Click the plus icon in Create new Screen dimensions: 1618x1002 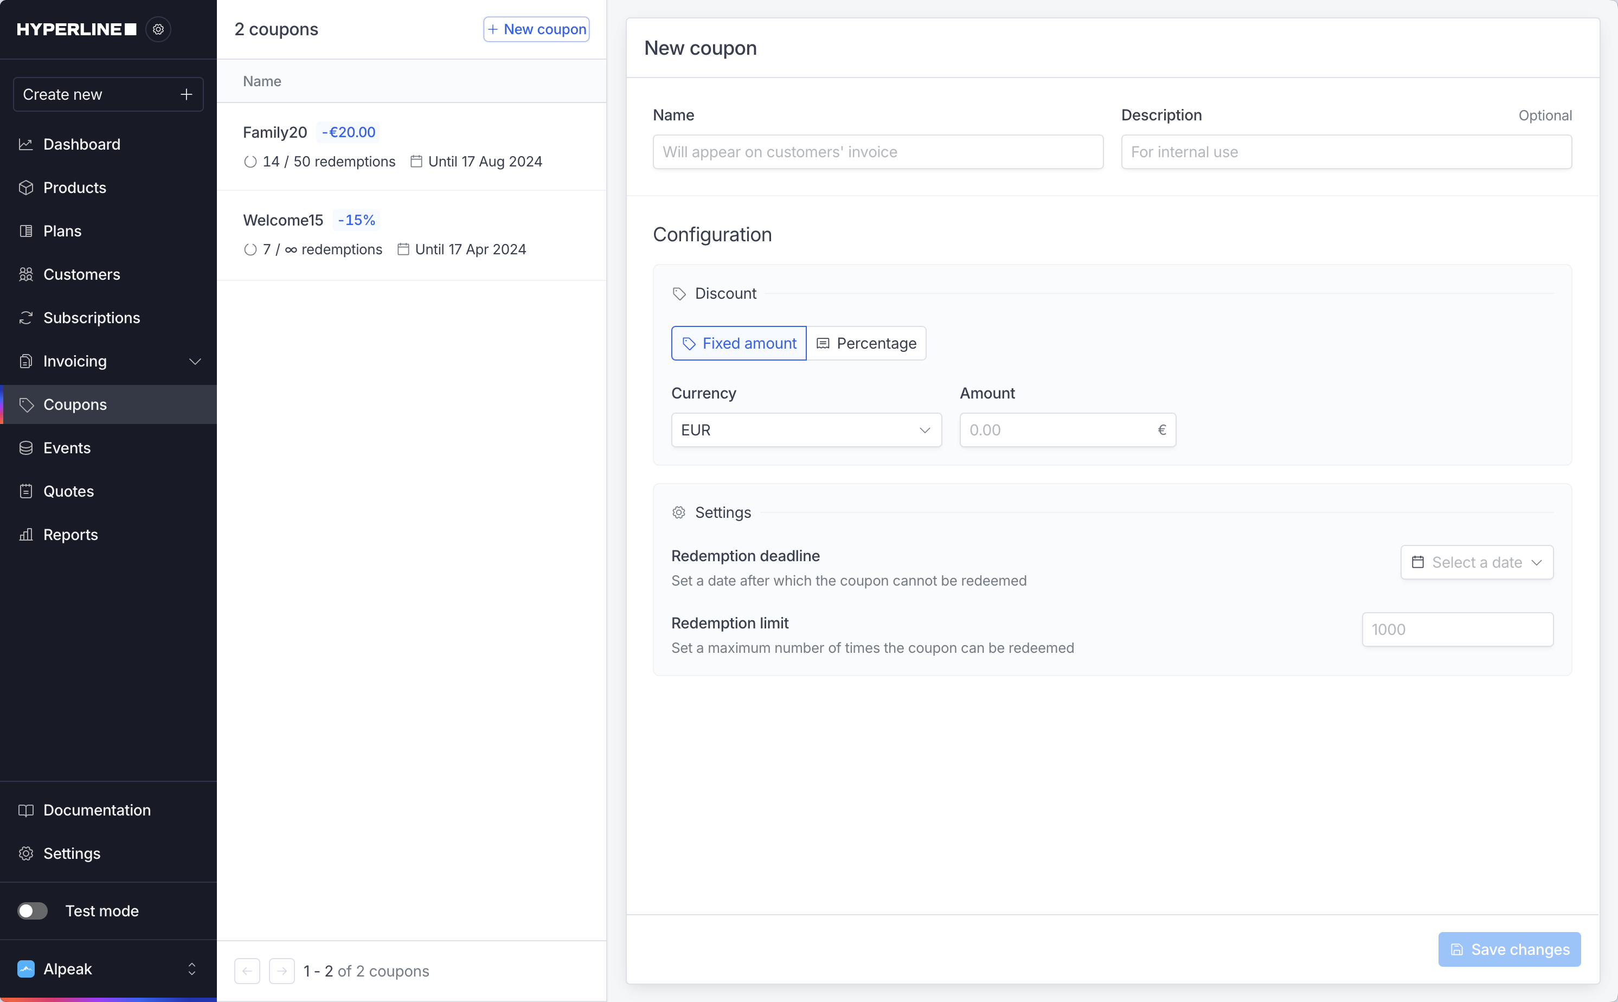(186, 94)
